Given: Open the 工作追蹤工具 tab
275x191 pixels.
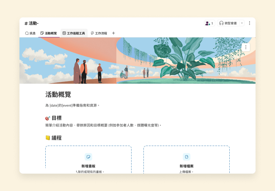Looking at the screenshot, I should pyautogui.click(x=74, y=33).
